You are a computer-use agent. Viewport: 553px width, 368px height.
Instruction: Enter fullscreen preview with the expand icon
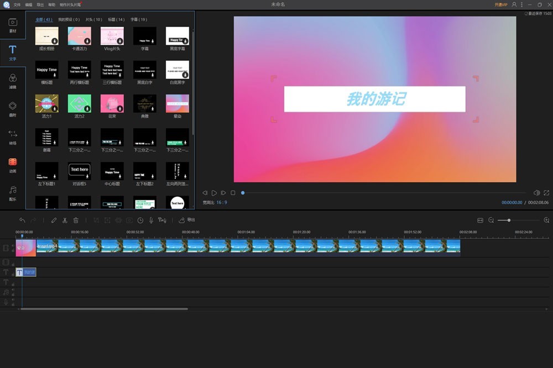[x=546, y=193]
